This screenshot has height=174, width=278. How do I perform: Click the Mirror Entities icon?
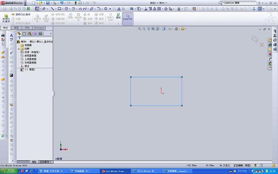click(154, 9)
